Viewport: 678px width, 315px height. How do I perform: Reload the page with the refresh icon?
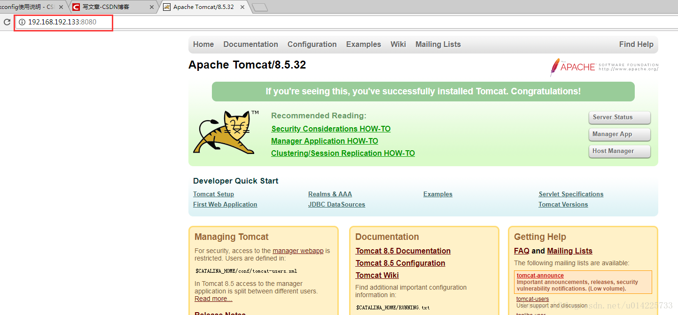point(7,22)
